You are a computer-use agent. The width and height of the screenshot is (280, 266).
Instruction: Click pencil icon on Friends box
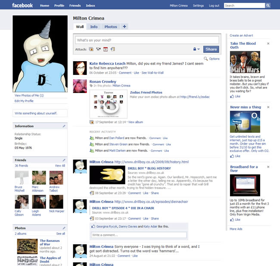[64, 160]
